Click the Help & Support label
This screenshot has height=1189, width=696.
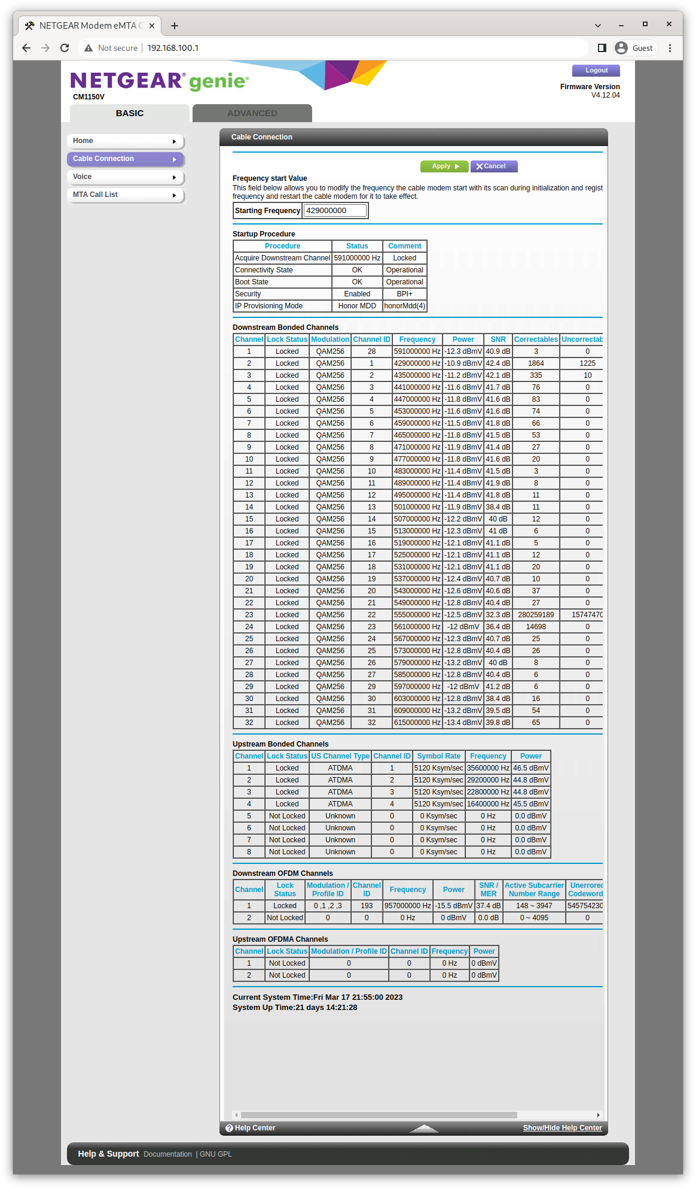108,1154
